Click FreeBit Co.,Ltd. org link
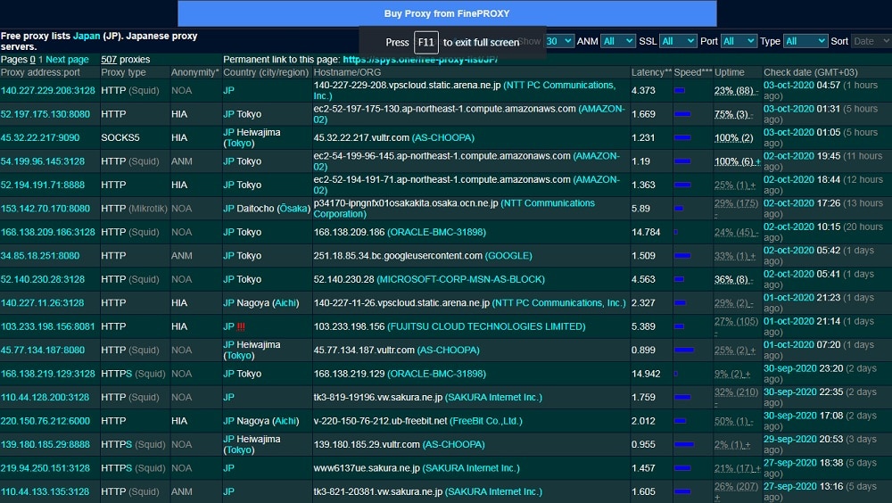 [486, 421]
